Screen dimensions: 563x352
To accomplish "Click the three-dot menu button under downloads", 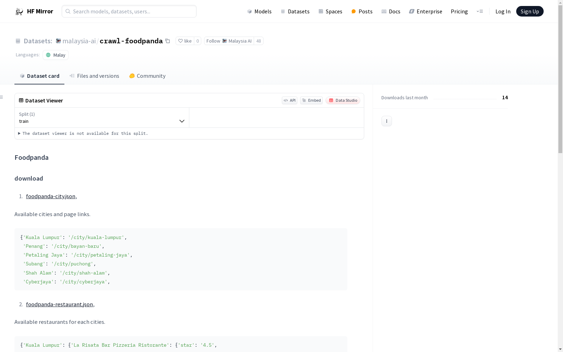I will (x=387, y=121).
